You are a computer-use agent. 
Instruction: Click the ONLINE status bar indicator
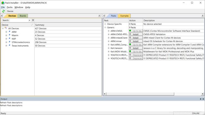196,113
